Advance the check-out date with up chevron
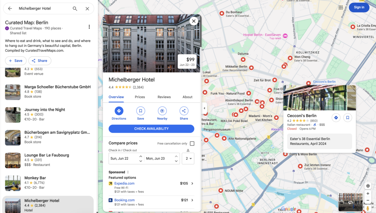The height and width of the screenshot is (213, 376). point(176,156)
